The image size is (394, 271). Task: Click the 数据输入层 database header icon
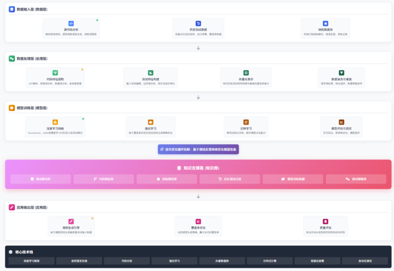(12, 9)
